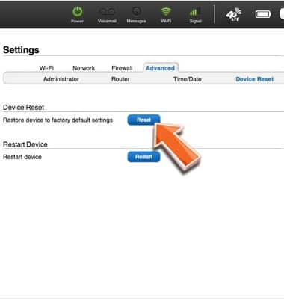
Task: Open the Voicemail status icon
Action: (x=107, y=12)
